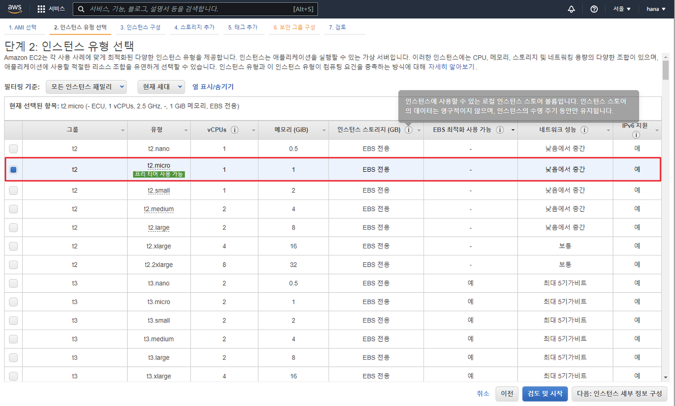
Task: Show info icon for EBS 최적화 사용 가능
Action: [x=500, y=130]
